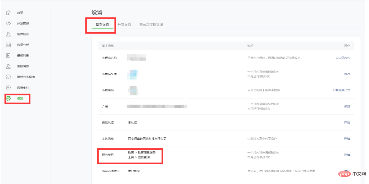The height and width of the screenshot is (184, 369).
Task: Click the 客服消息 person icon
Action: (x=8, y=66)
